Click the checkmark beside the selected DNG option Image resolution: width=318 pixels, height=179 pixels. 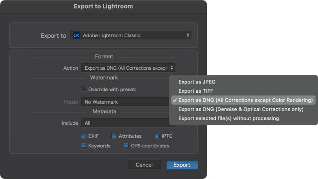click(x=175, y=100)
